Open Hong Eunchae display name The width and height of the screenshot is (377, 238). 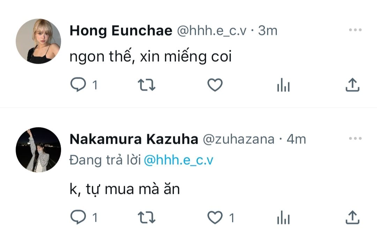pos(121,31)
